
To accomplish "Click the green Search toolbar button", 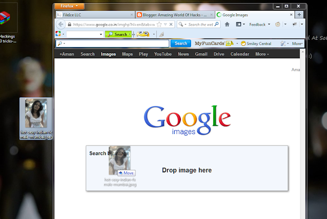I will coord(118,34).
